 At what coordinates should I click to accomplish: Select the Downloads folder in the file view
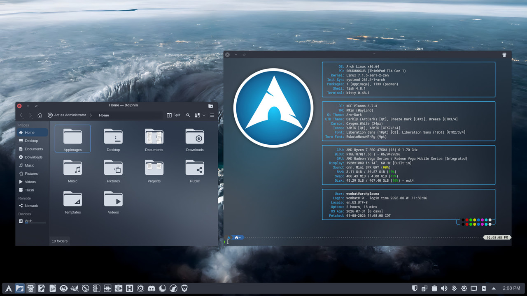tap(195, 139)
